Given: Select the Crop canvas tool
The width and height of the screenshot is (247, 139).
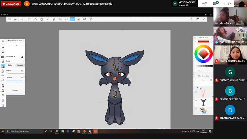Looking at the screenshot, I should (42, 19).
